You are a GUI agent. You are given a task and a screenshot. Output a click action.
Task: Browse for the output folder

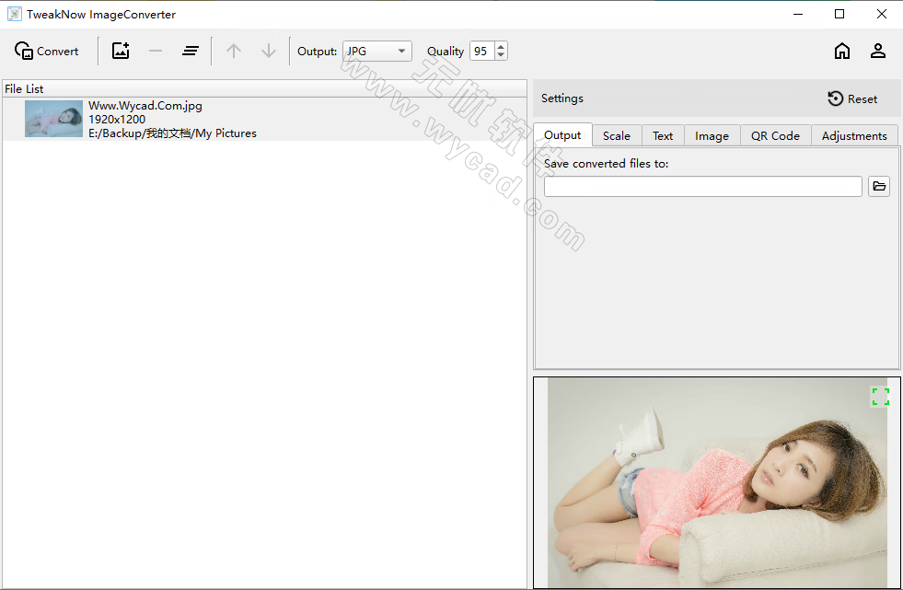pos(879,186)
